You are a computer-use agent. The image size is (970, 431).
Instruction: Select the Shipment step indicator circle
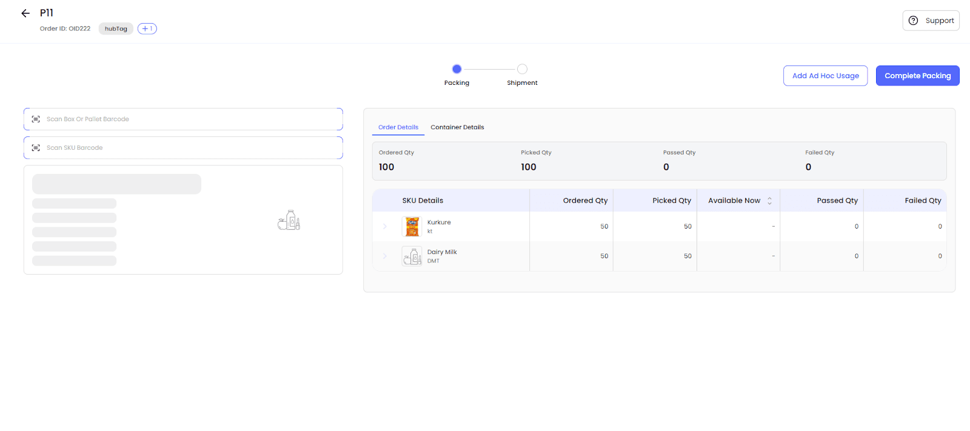522,69
